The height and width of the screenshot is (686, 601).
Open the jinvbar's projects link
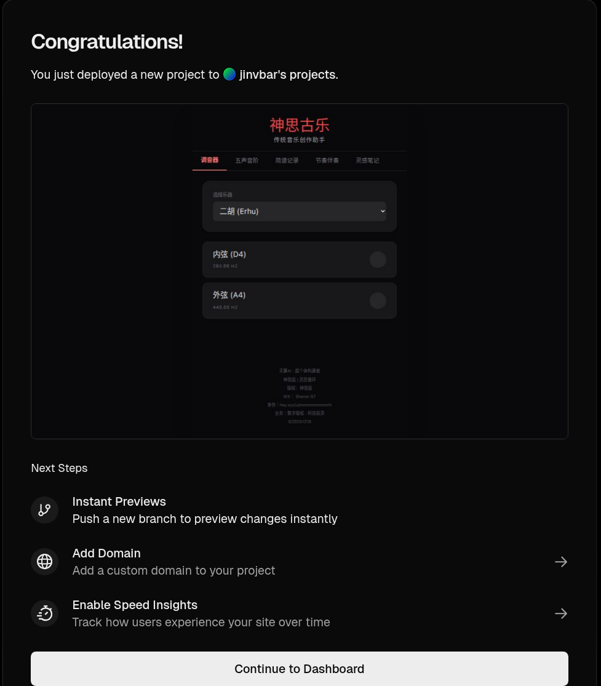point(287,75)
